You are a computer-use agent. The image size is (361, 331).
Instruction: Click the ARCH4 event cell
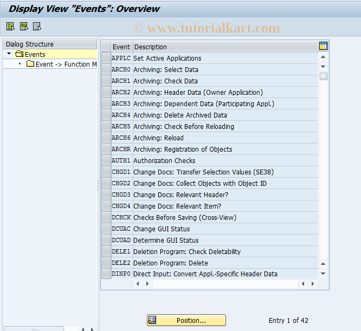point(121,115)
